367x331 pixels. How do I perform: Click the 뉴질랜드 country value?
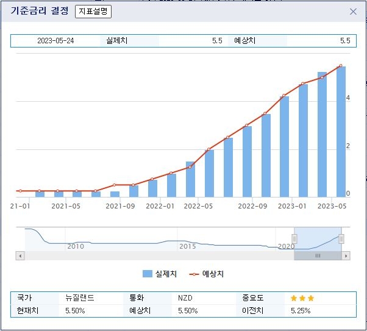[x=80, y=298]
